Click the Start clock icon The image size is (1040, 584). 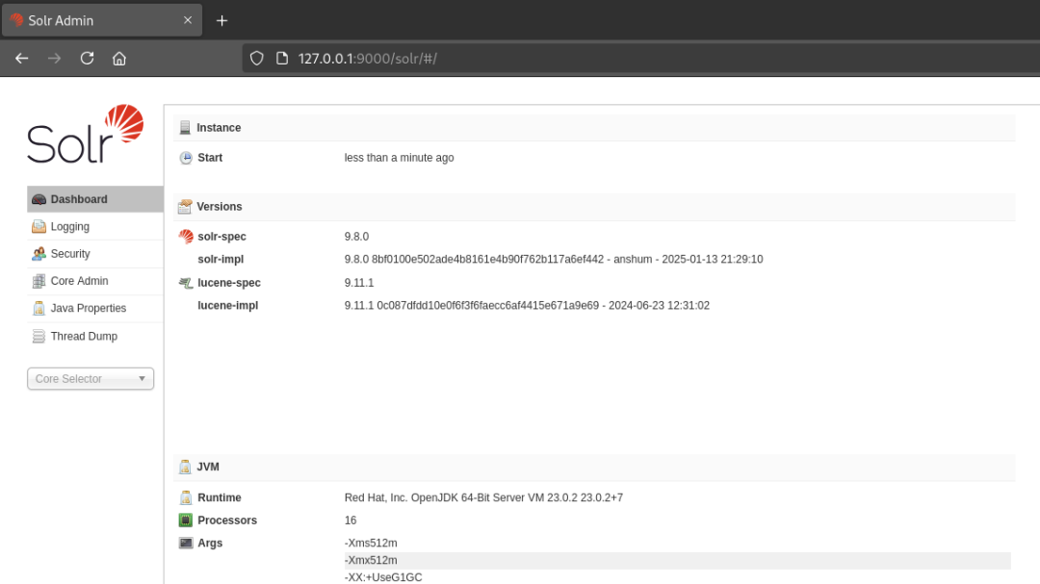(186, 158)
